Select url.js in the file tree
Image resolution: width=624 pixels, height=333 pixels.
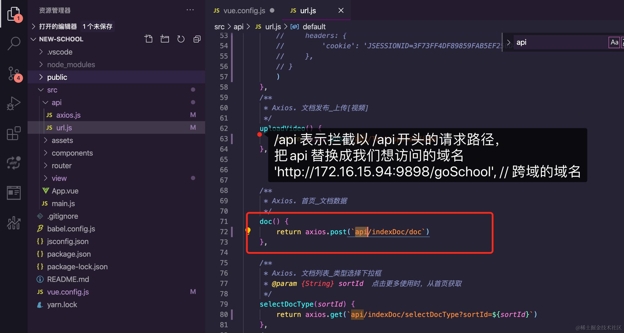(x=116, y=128)
